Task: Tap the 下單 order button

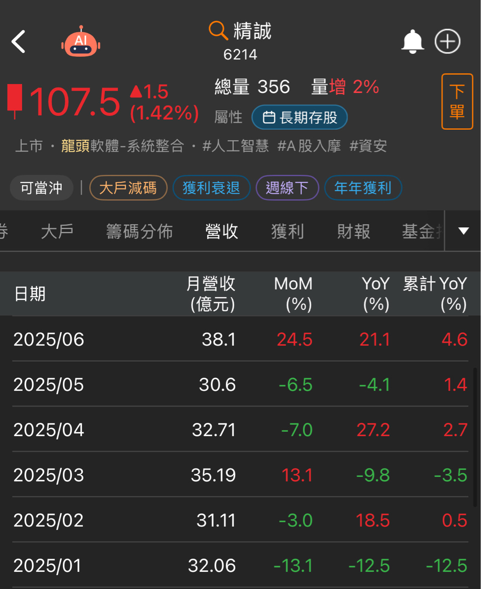Action: click(457, 101)
